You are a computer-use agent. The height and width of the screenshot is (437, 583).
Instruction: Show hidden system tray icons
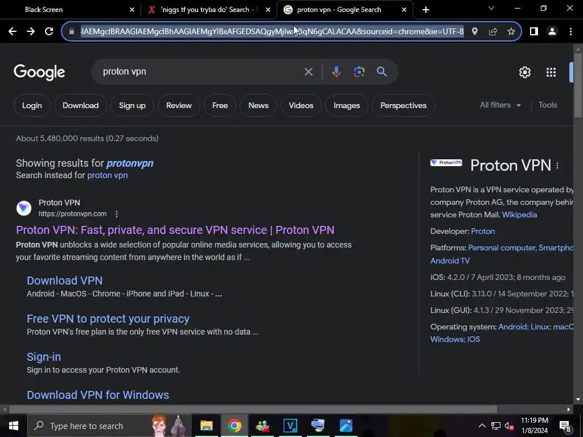[x=482, y=426]
